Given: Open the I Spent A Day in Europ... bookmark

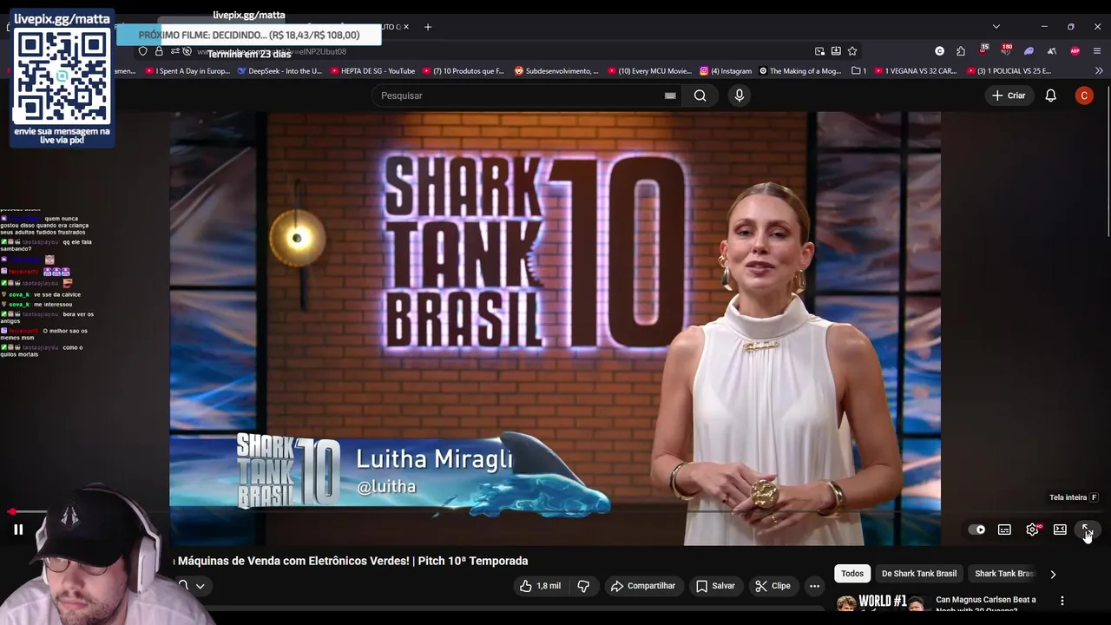Looking at the screenshot, I should coord(188,71).
